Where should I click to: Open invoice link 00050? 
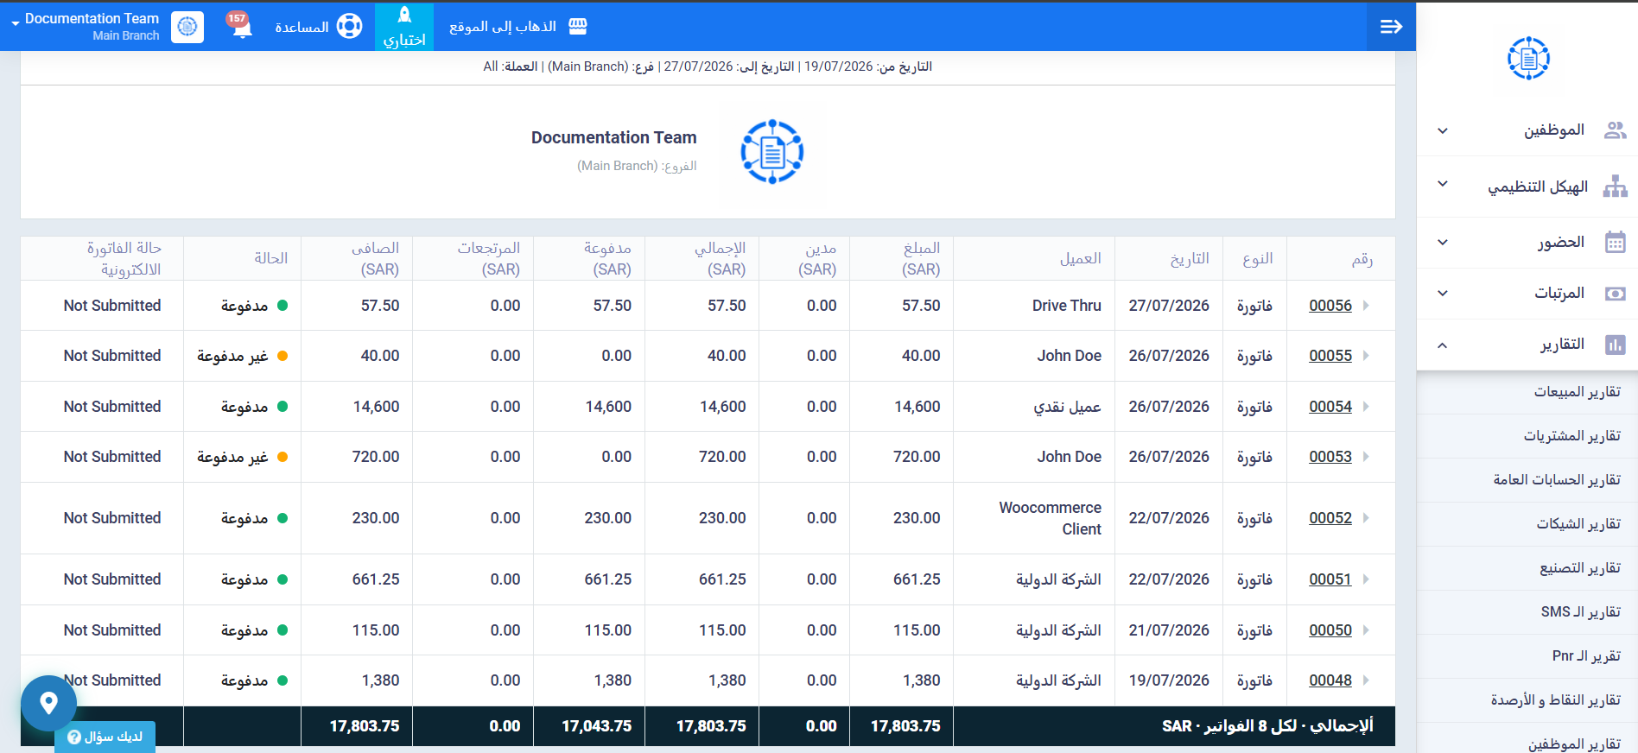[1330, 630]
